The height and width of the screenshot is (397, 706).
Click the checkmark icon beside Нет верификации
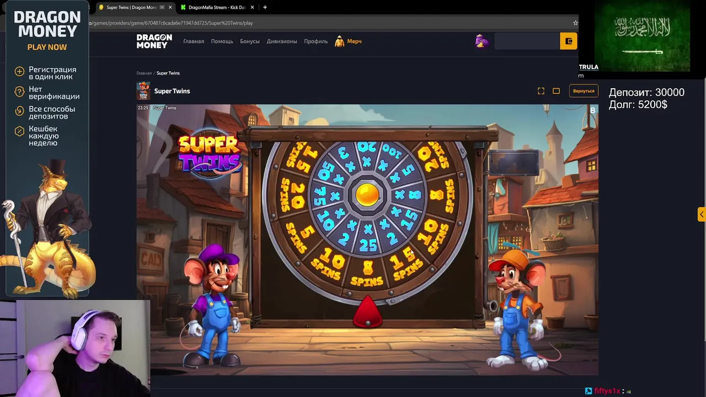click(19, 91)
